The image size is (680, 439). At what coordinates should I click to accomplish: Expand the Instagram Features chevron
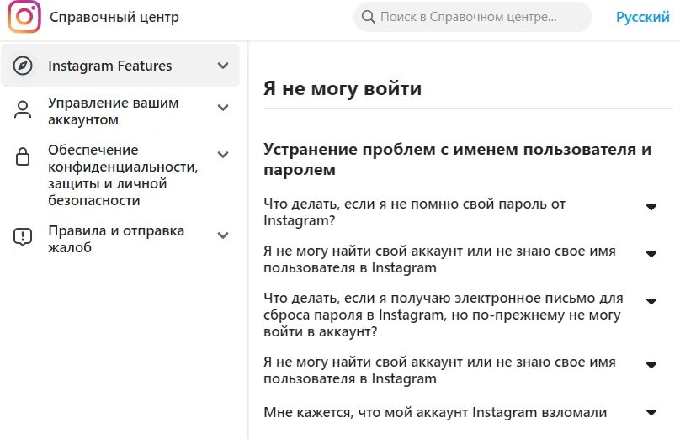[223, 66]
